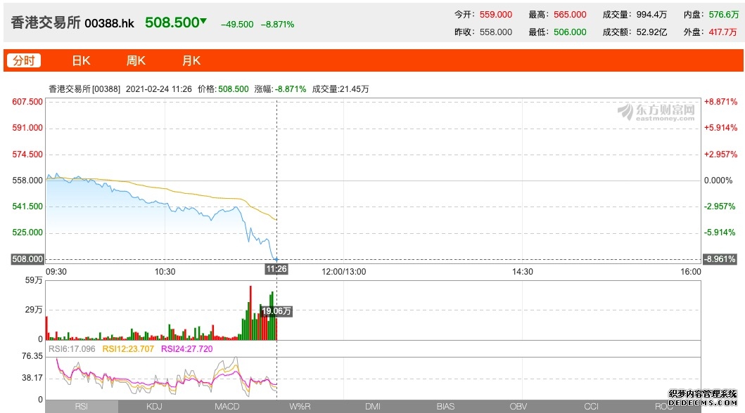Click the -8.961% crosshair percent label
This screenshot has height=413, width=745.
pyautogui.click(x=720, y=259)
